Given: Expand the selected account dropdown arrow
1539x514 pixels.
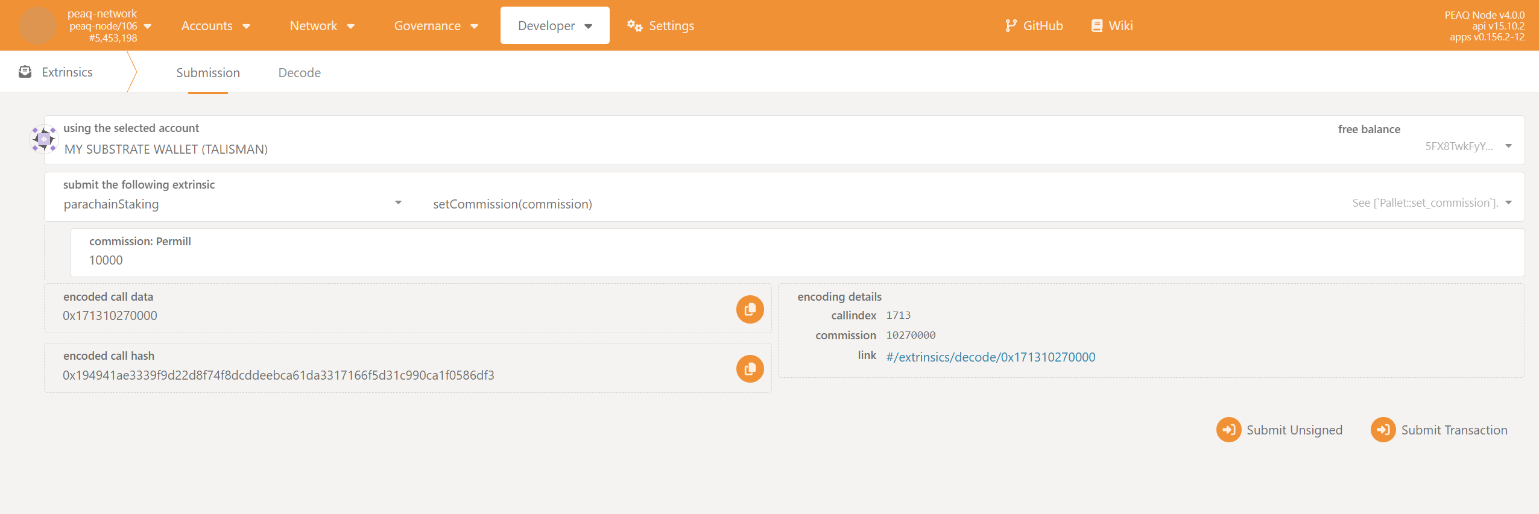Looking at the screenshot, I should [1508, 146].
